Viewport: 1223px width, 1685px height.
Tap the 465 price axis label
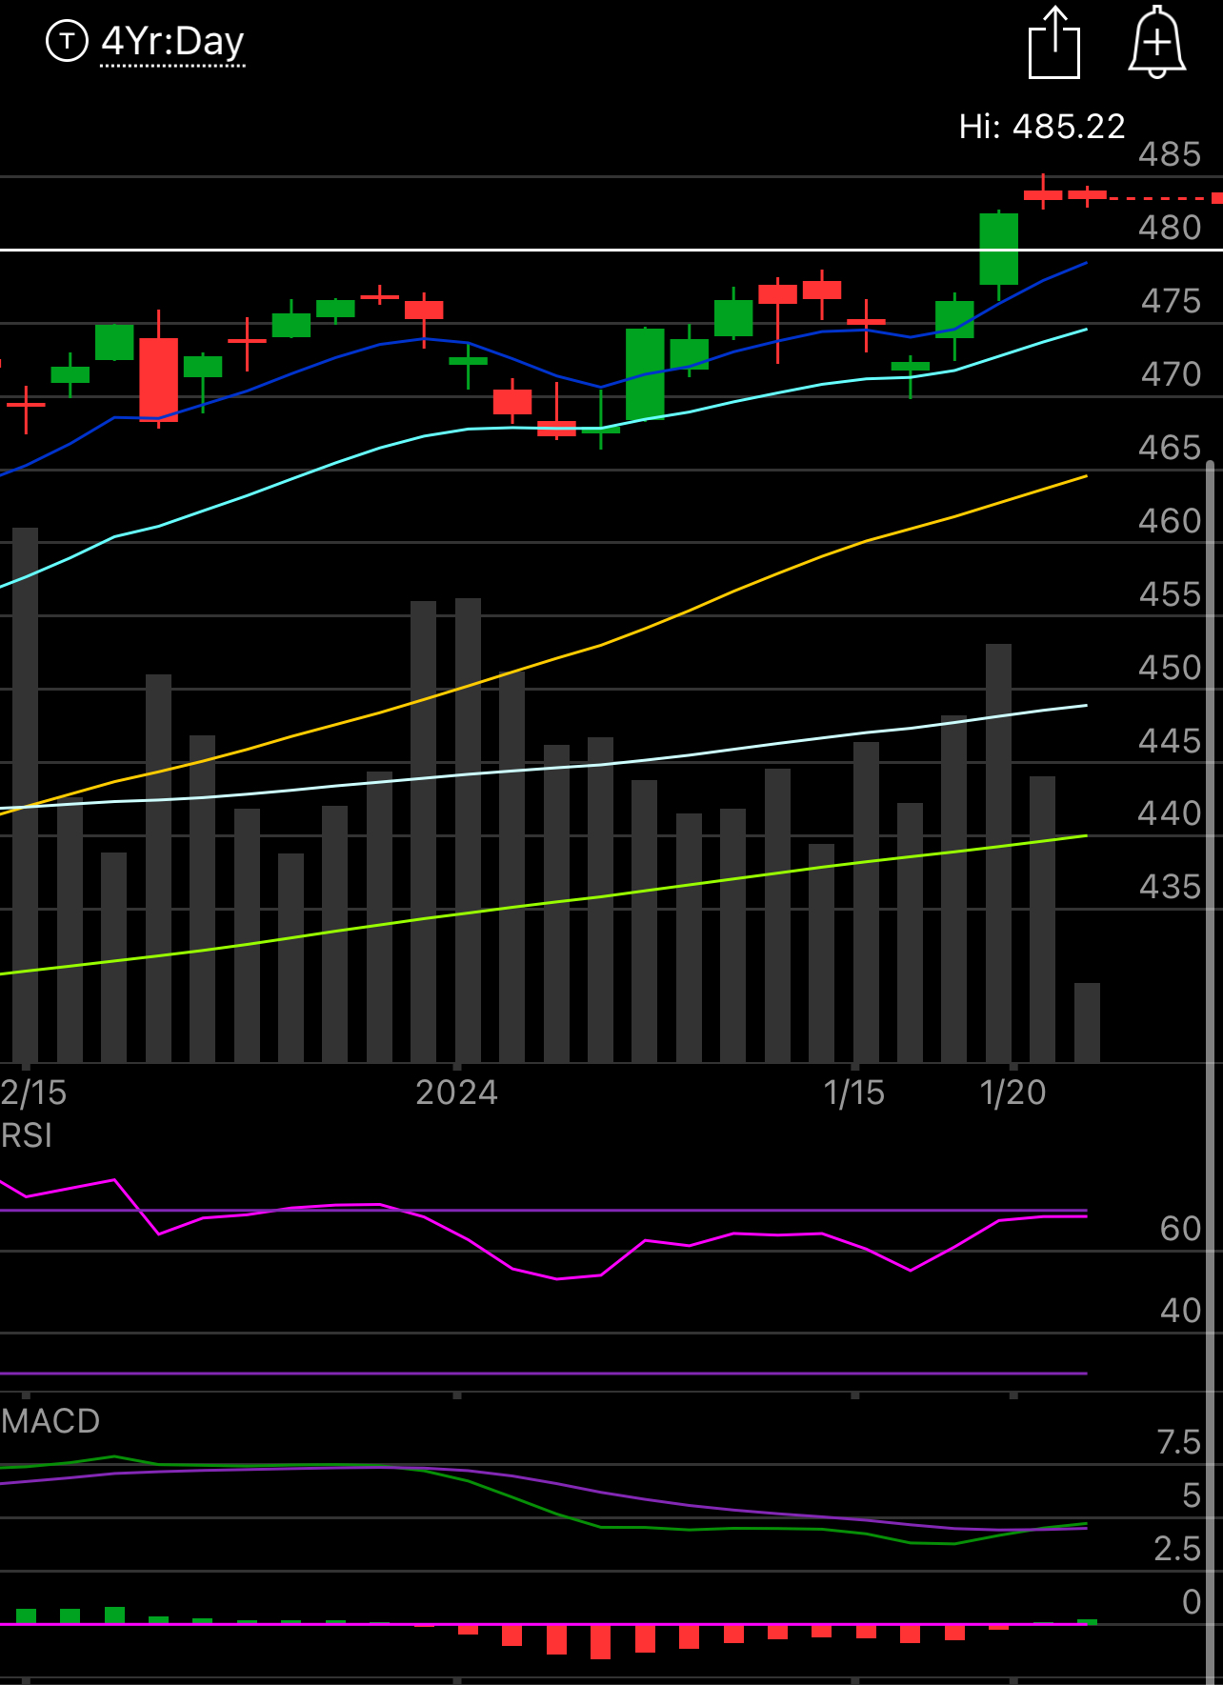1170,447
